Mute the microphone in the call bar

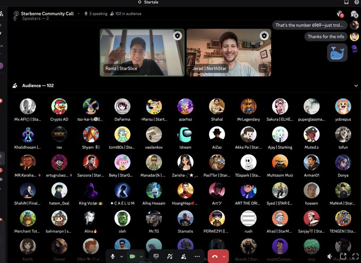coord(113,256)
